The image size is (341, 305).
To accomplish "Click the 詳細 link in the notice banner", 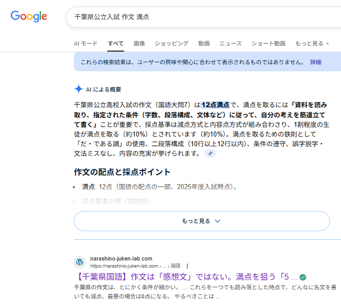I will click(316, 62).
